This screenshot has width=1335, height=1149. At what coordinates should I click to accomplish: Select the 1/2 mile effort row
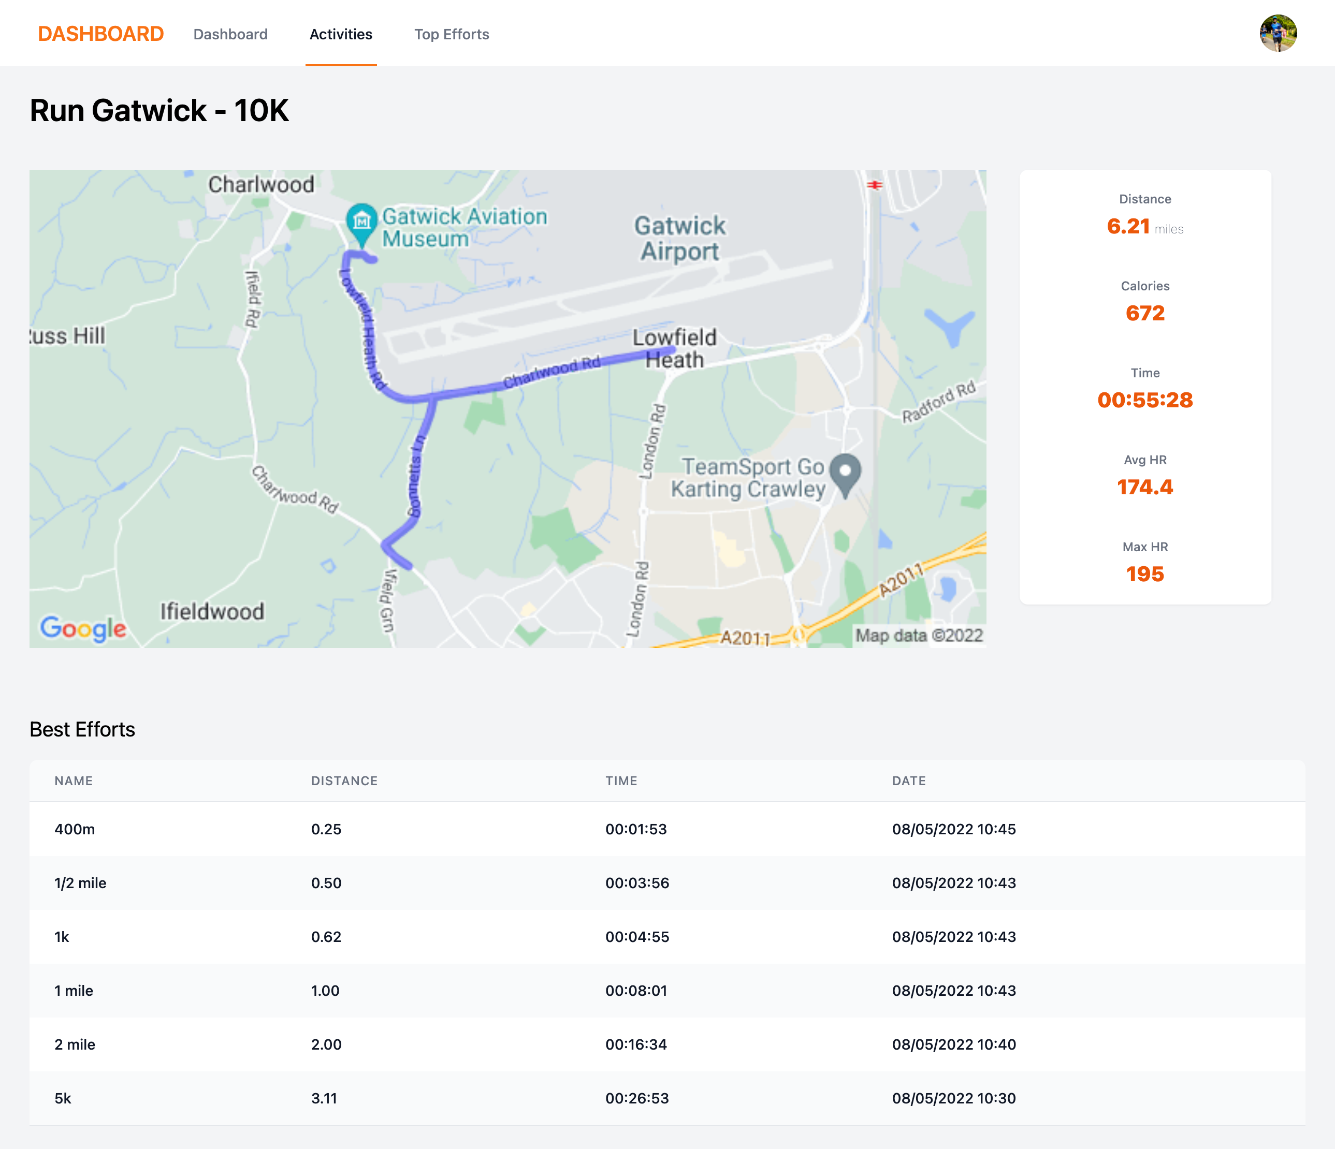667,883
